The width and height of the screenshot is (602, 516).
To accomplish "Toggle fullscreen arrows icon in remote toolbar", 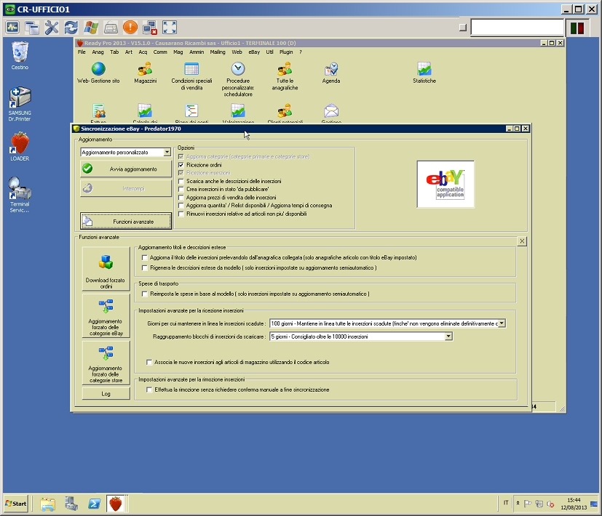I will [170, 28].
